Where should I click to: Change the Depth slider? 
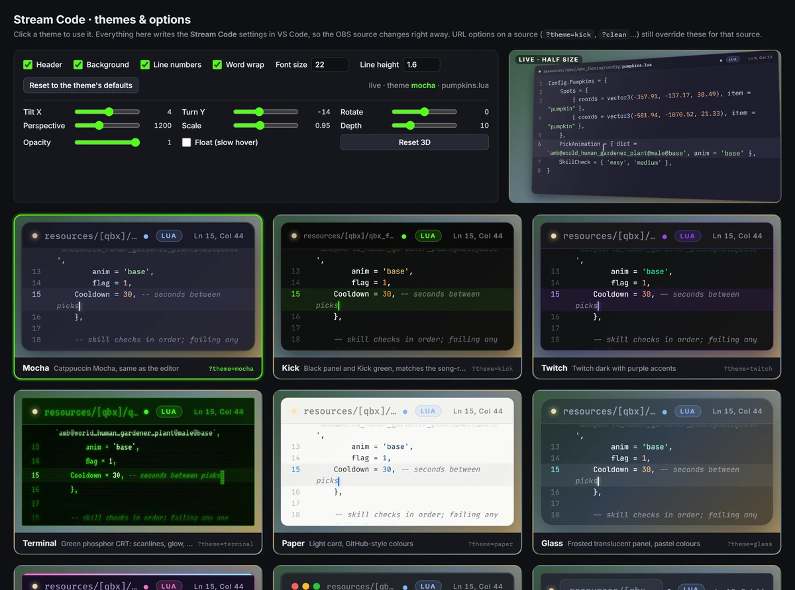pos(424,125)
